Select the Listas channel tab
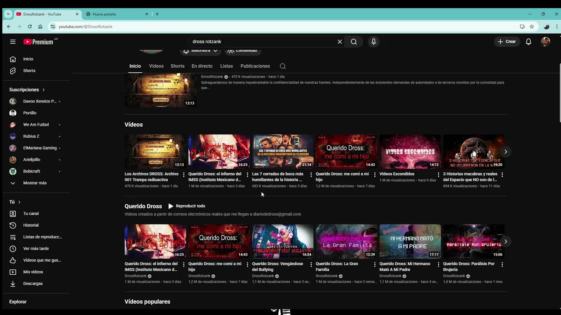 (x=227, y=66)
